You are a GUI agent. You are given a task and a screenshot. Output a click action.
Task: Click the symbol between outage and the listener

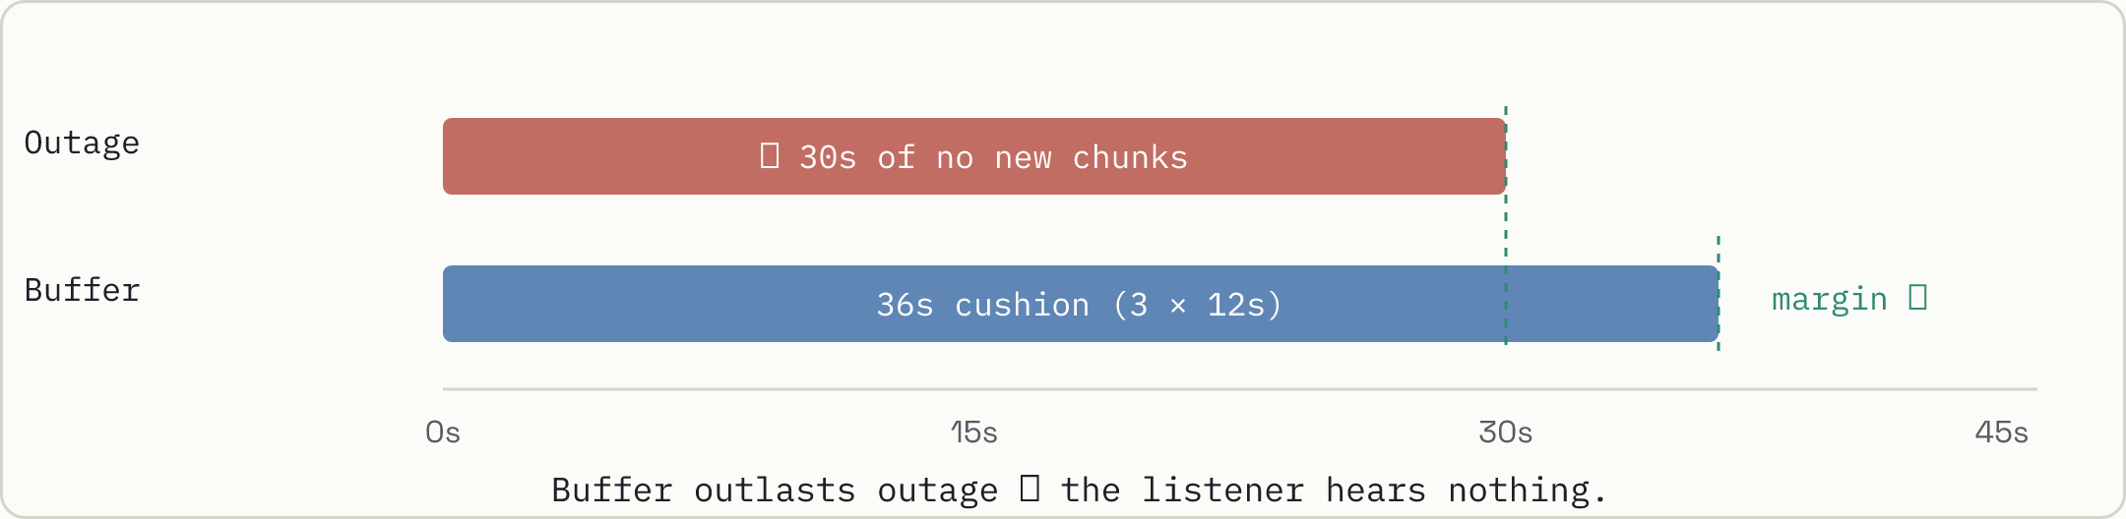[1030, 488]
